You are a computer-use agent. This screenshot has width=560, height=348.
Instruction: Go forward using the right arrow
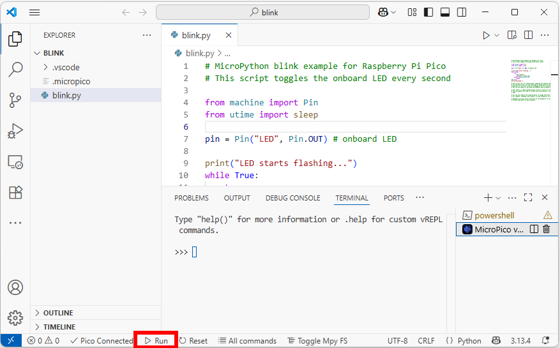coord(143,13)
